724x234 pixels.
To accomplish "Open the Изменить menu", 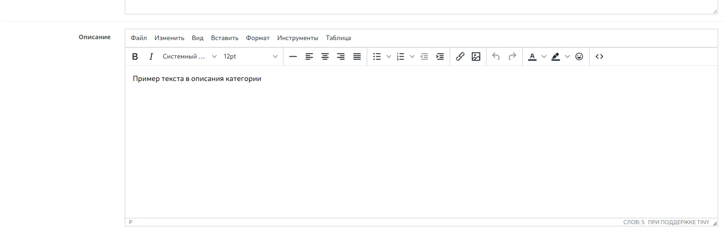I will 169,38.
